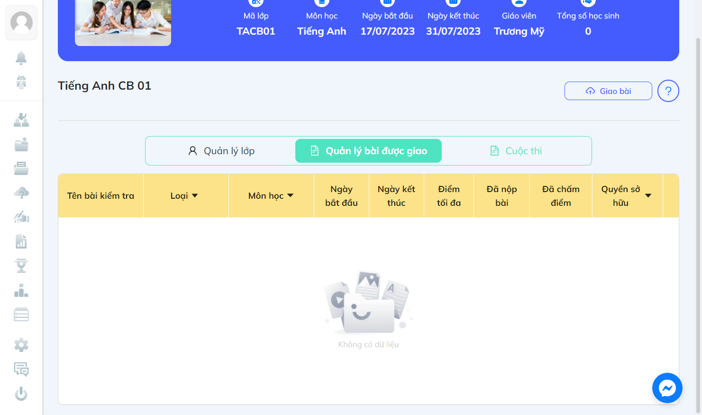This screenshot has width=702, height=415.
Task: Switch to the Cuộc thi tab
Action: [516, 151]
